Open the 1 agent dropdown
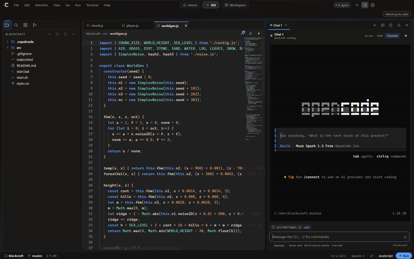Screen dimensions: 414x259 pyautogui.click(x=342, y=5)
